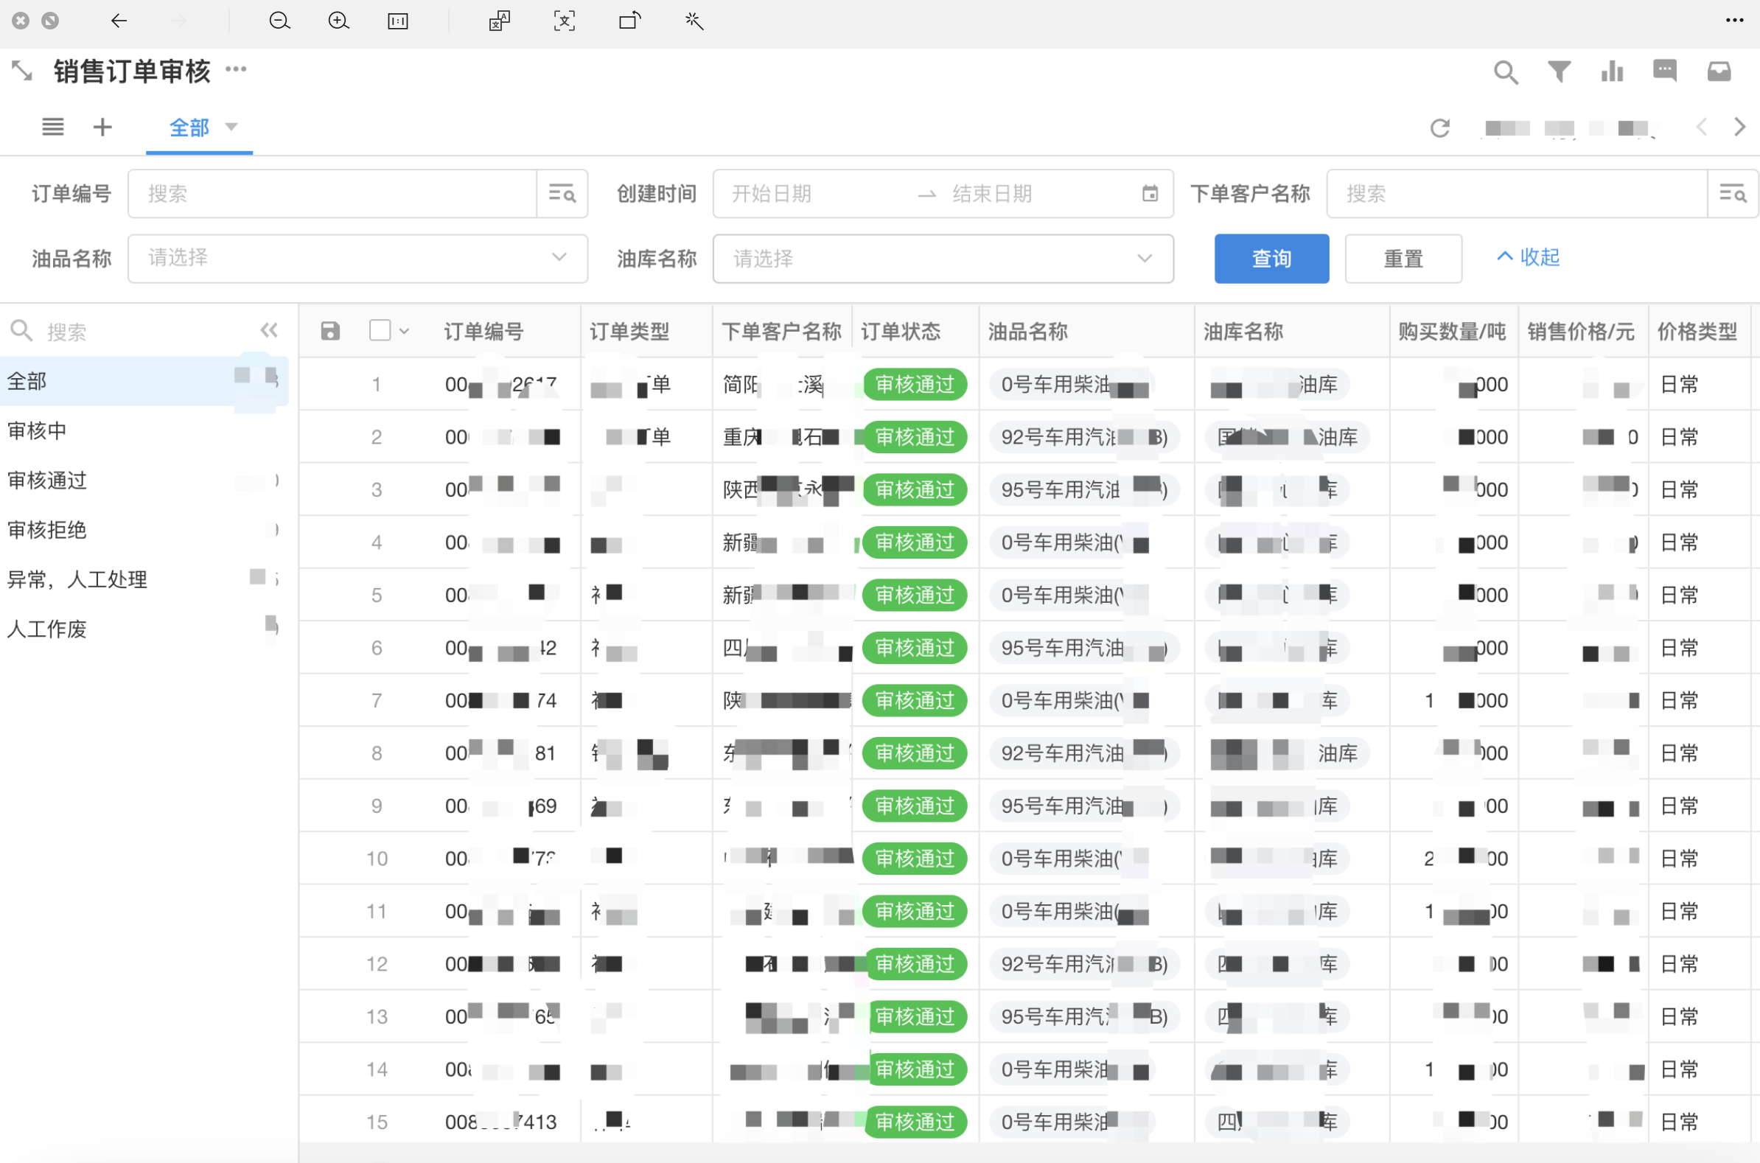Select 审核拒绝 in the status sidebar
This screenshot has height=1163, width=1760.
coord(144,531)
